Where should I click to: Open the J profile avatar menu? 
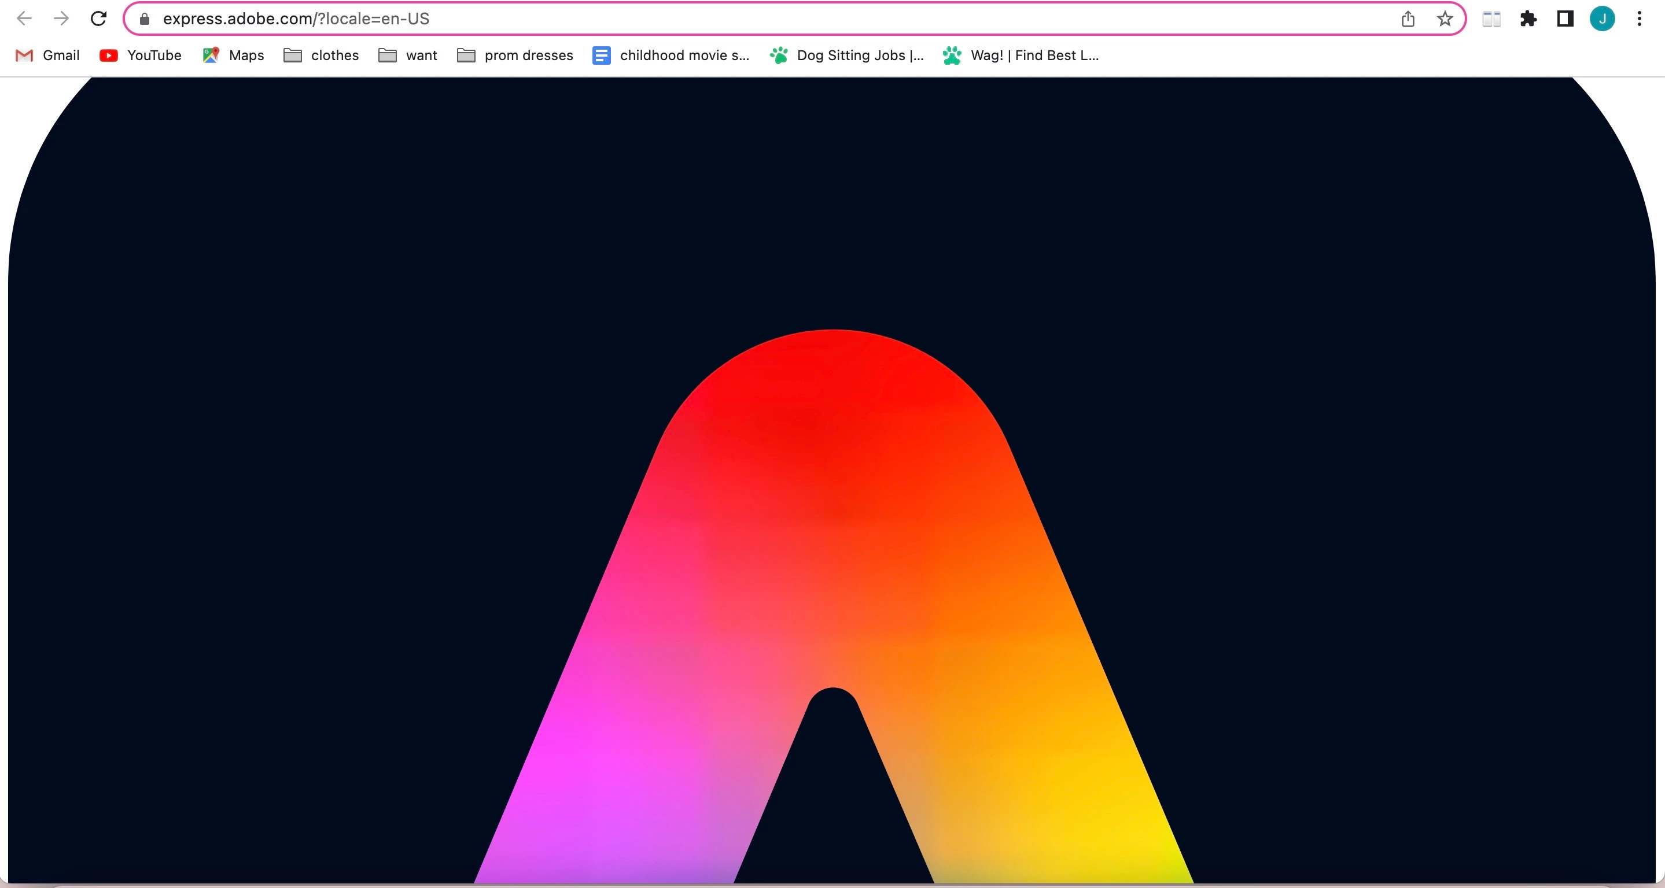(x=1602, y=20)
